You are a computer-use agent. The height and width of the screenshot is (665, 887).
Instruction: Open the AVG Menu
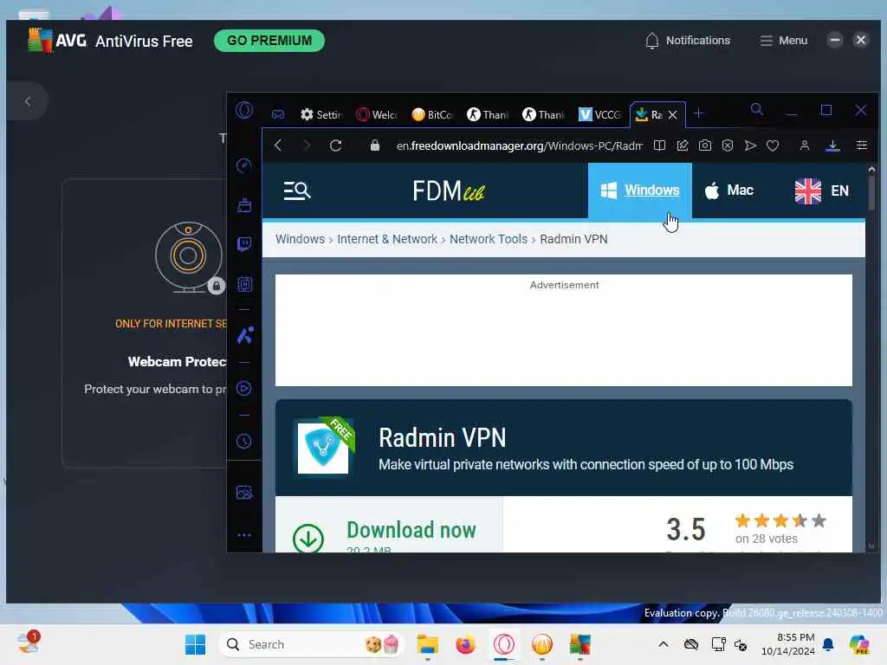[783, 41]
